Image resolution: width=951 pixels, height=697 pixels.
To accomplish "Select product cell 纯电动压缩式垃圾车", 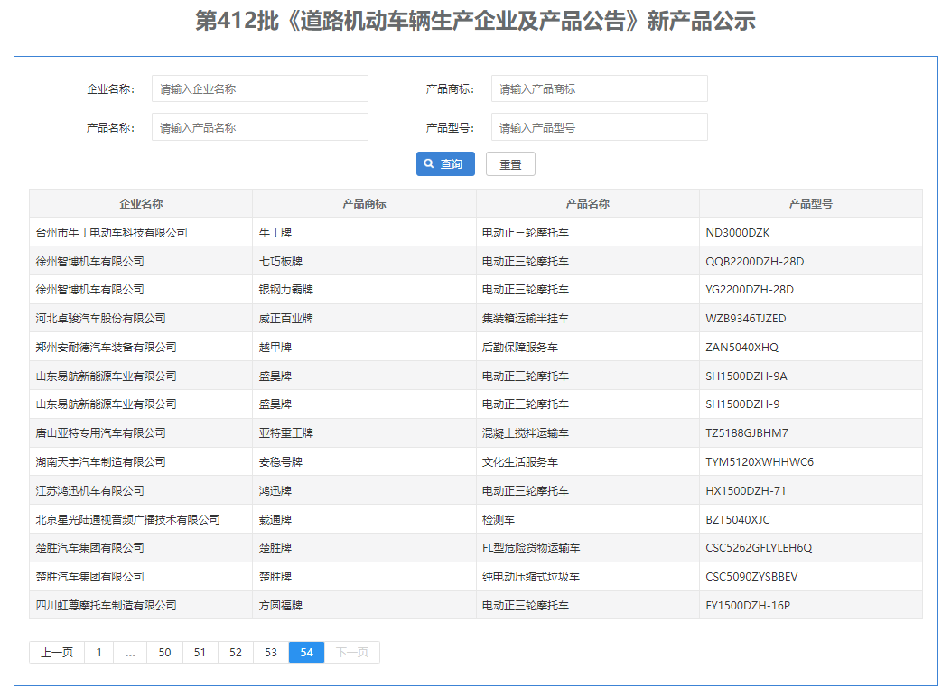I will (587, 576).
